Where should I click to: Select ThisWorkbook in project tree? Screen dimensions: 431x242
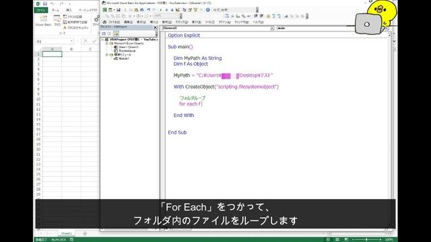[127, 51]
